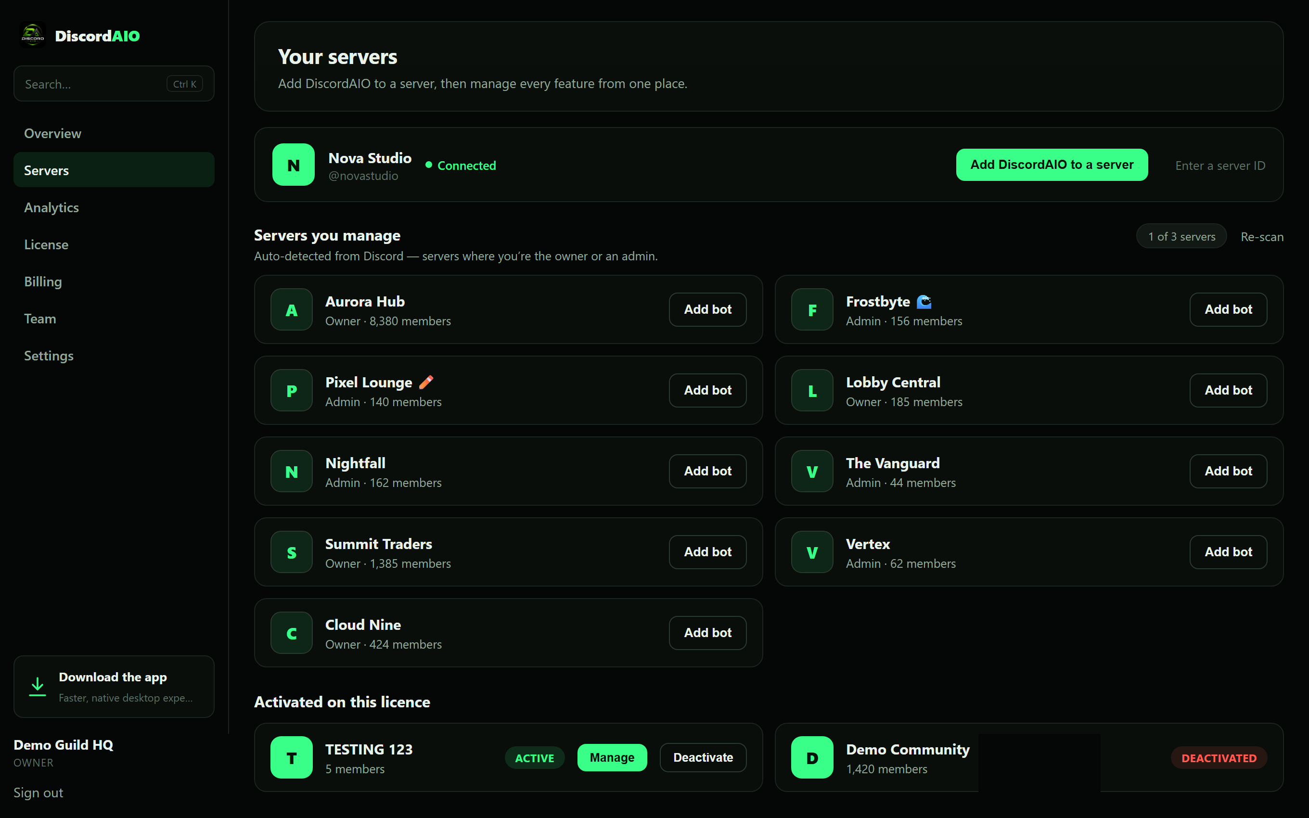
Task: Sign out of the account
Action: pyautogui.click(x=38, y=792)
